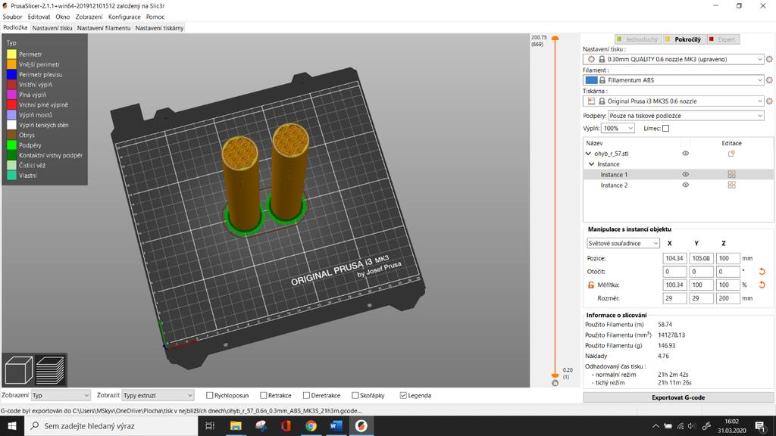Viewport: 776px width, 436px height.
Task: Open the Podpěry supports dropdown
Action: point(686,116)
